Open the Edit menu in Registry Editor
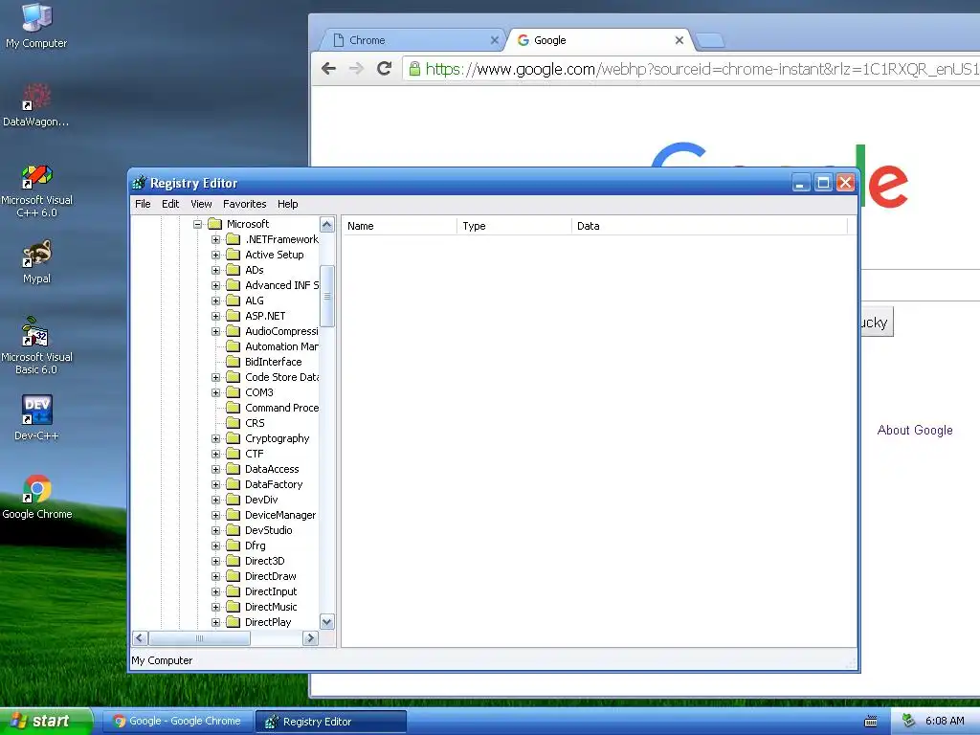980x735 pixels. tap(170, 204)
